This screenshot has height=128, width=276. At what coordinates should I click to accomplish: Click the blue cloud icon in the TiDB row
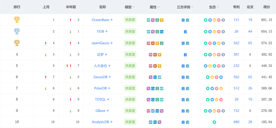coord(162,32)
